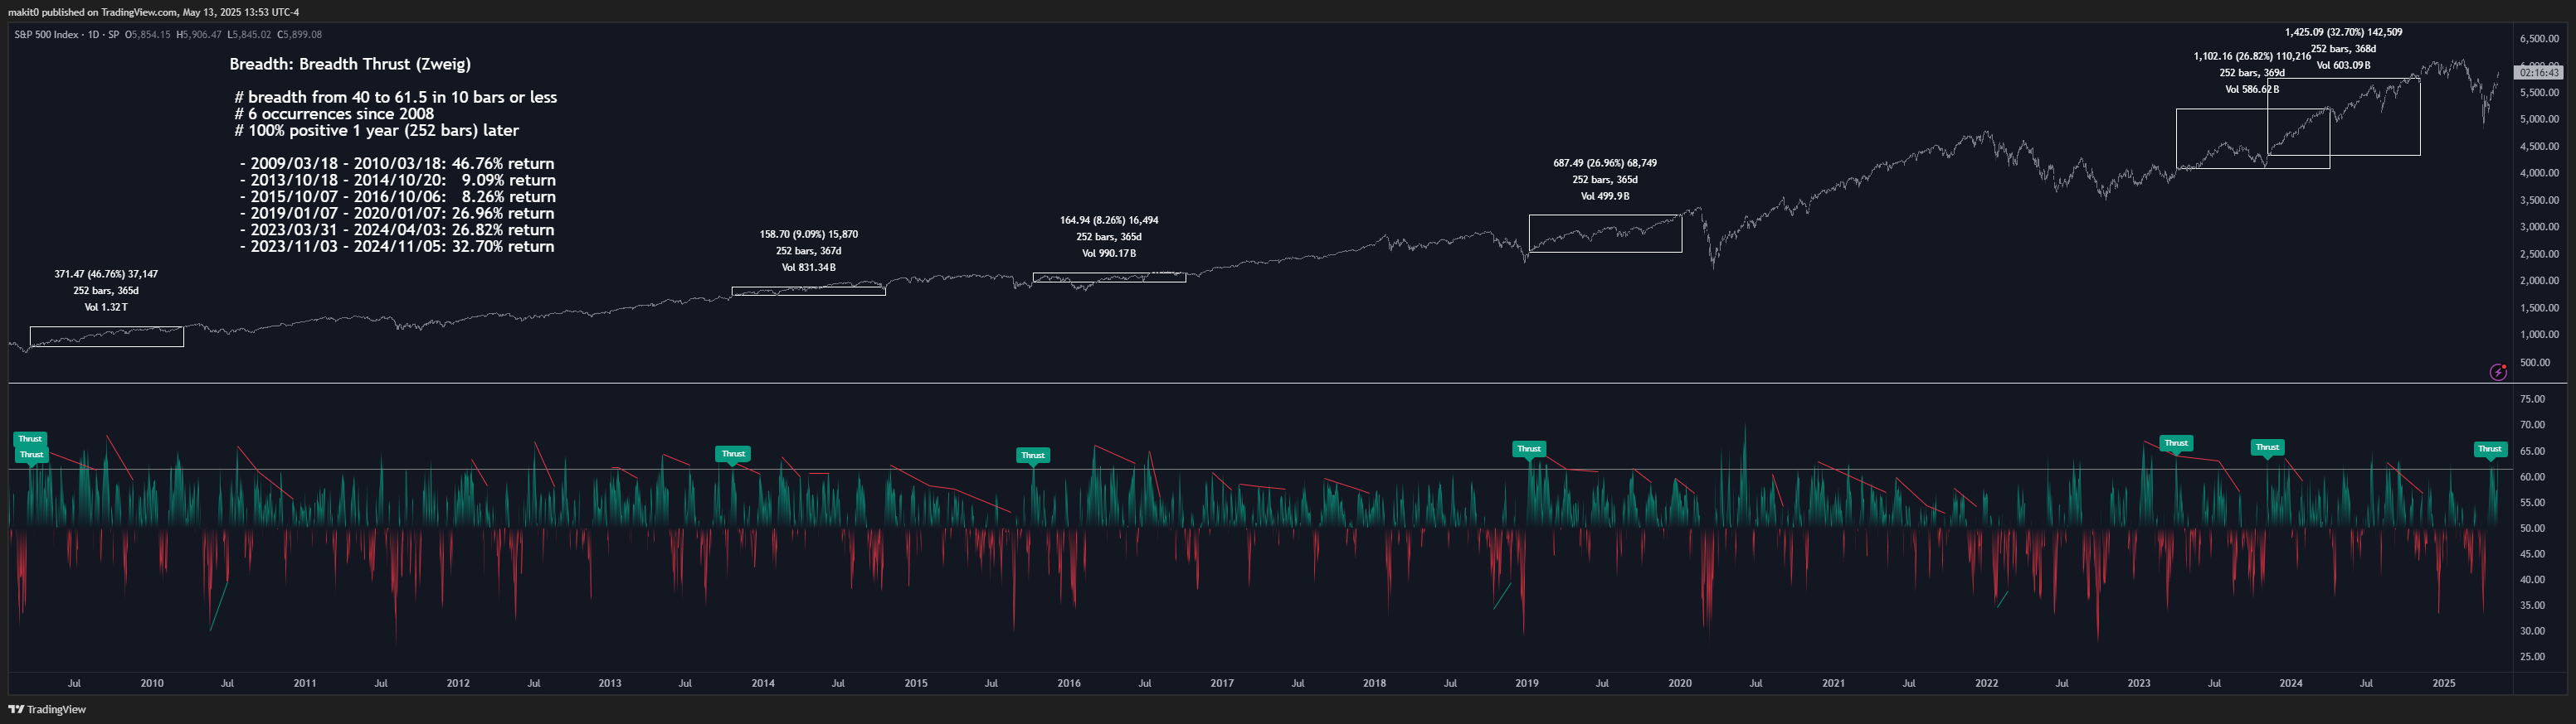Click the purple lightning bolt icon
The height and width of the screenshot is (724, 2576).
click(x=2498, y=373)
